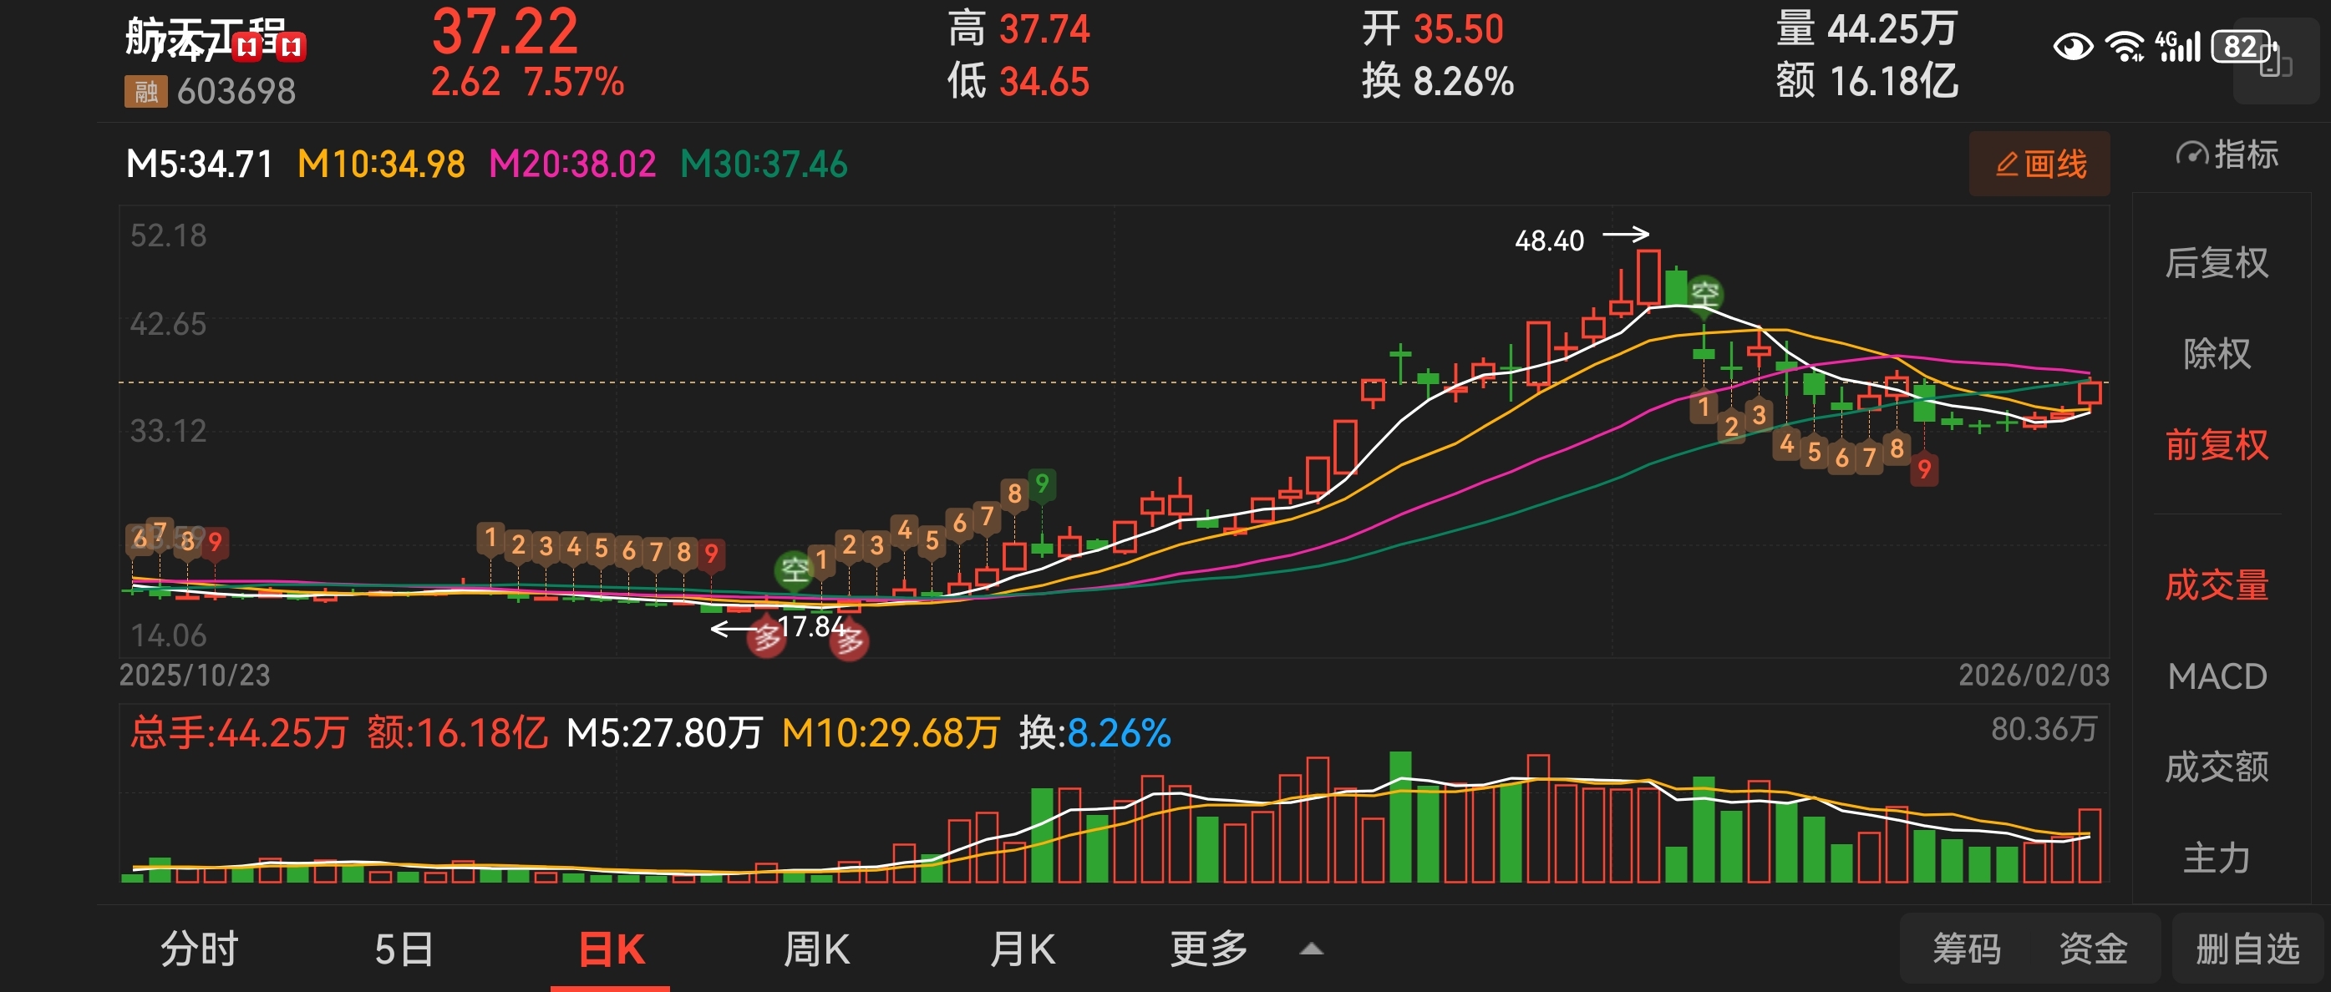Switch sub-chart to MACD indicator
The width and height of the screenshot is (2331, 992).
[x=2216, y=676]
